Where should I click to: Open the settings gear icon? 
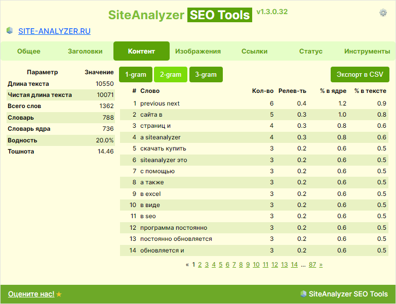(x=383, y=13)
